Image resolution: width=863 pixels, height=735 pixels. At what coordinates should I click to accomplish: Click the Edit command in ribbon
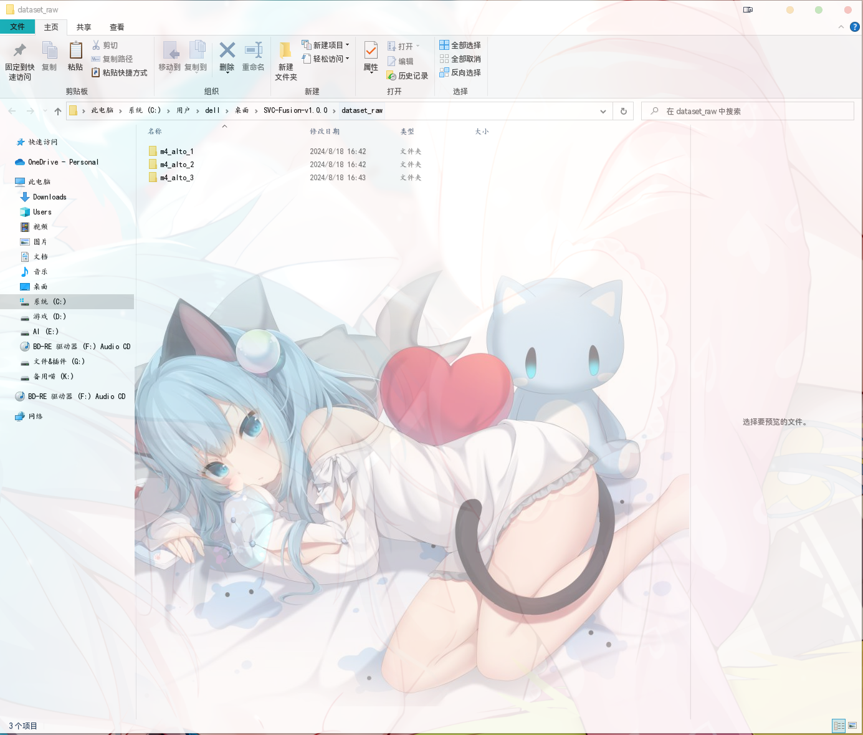pos(401,61)
